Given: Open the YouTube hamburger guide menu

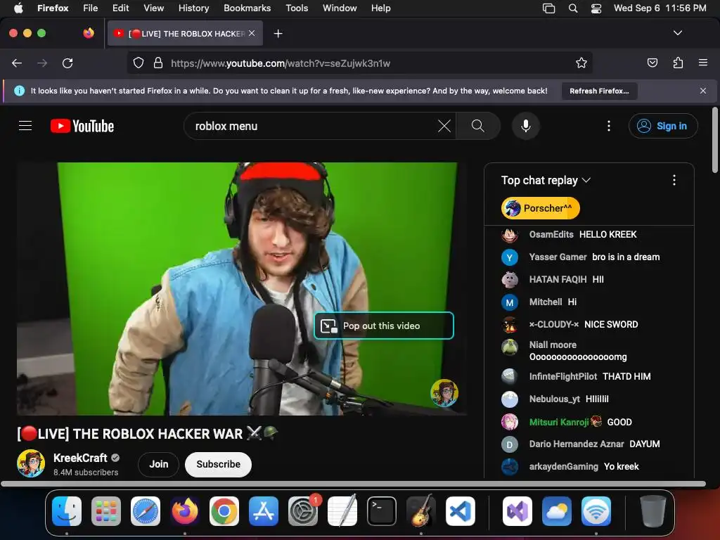Looking at the screenshot, I should click(x=25, y=126).
